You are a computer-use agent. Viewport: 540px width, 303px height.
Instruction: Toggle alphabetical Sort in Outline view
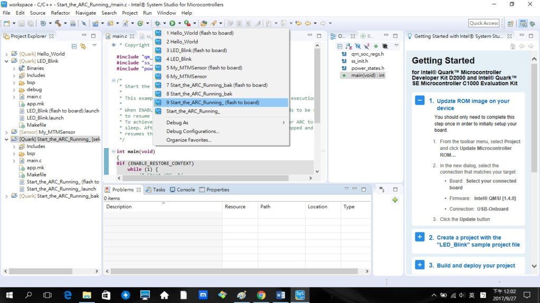click(349, 46)
